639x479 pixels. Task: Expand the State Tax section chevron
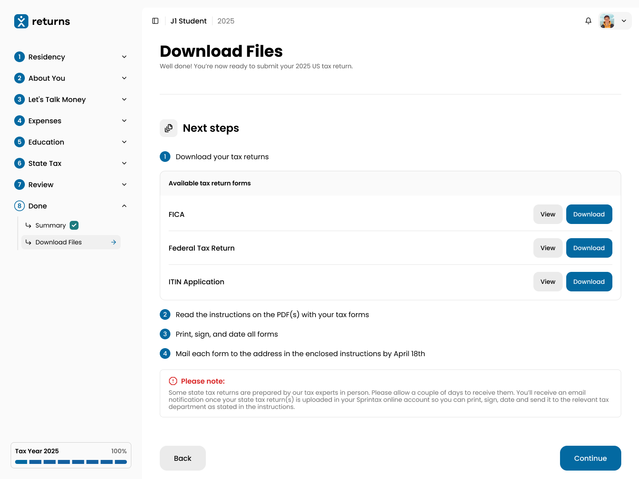[x=124, y=163]
